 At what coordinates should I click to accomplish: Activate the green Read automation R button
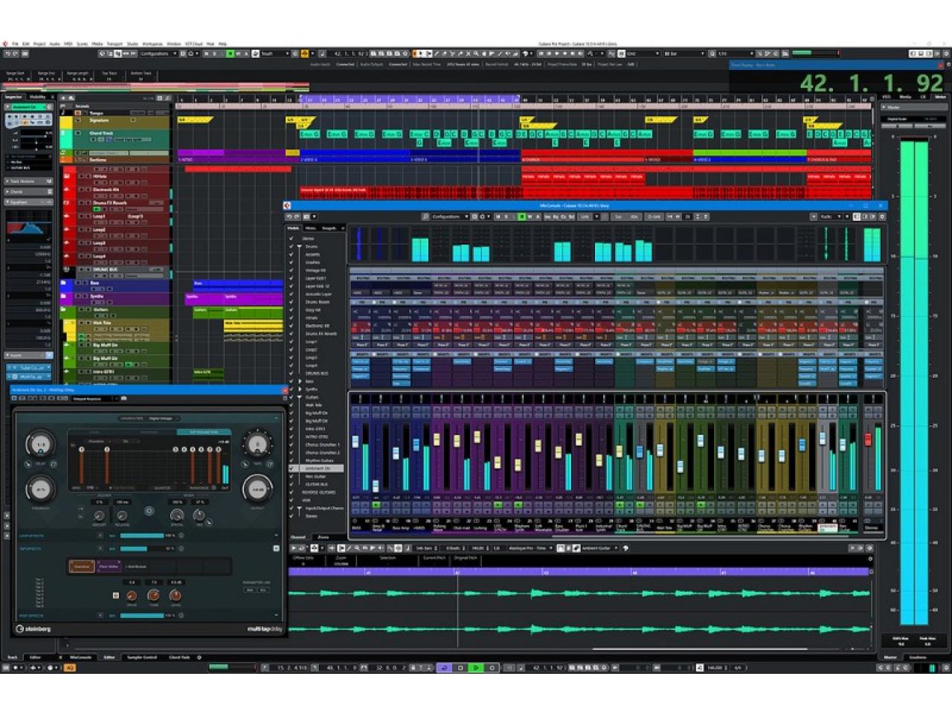(230, 54)
